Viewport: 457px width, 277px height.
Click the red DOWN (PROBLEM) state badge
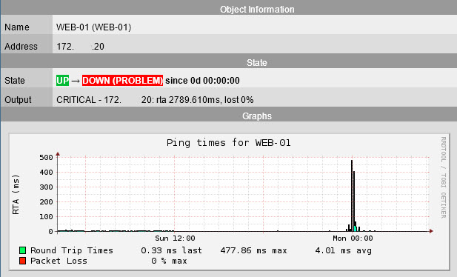click(122, 81)
